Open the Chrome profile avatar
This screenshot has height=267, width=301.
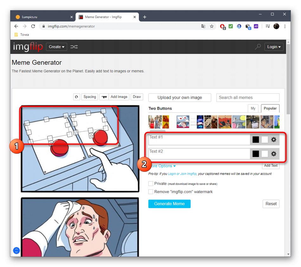coord(276,26)
